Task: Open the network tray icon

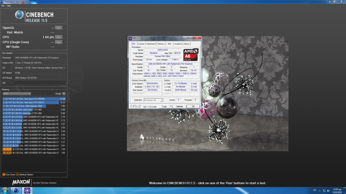Action: (x=324, y=191)
